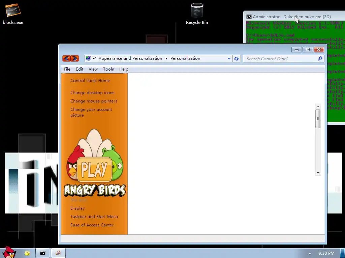The image size is (345, 258).
Task: Select the Recycle Bin desktop icon
Action: point(197,13)
